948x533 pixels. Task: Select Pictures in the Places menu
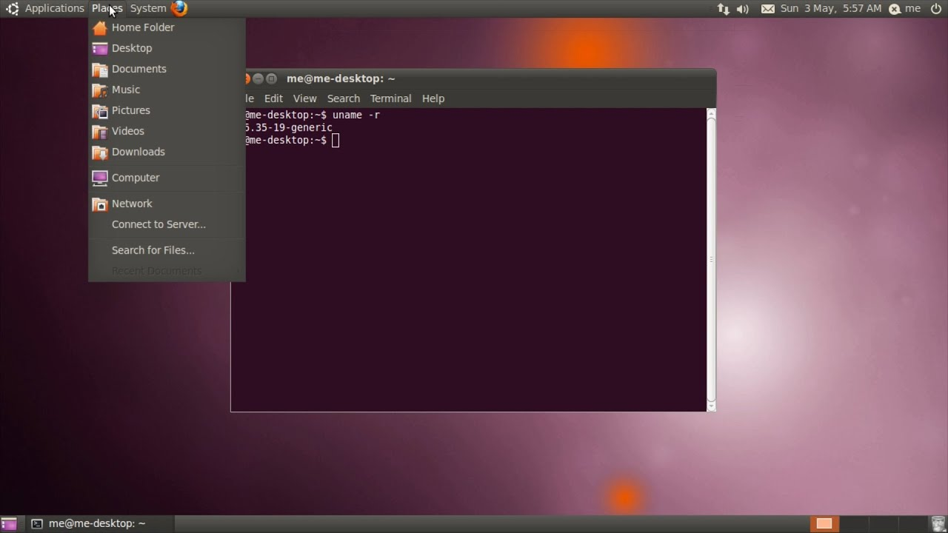coord(167,110)
